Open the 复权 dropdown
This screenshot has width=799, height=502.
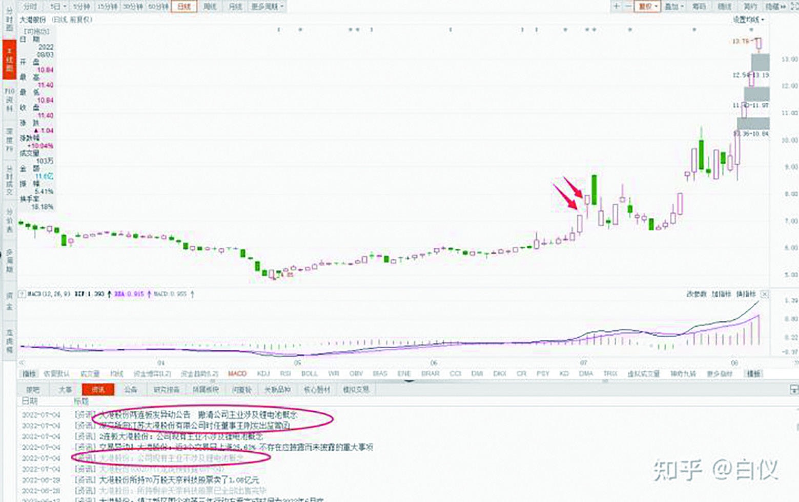coord(647,7)
